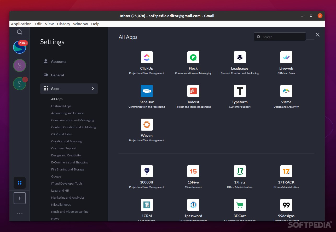Open the 1password app icon
336x232 pixels.
click(193, 205)
